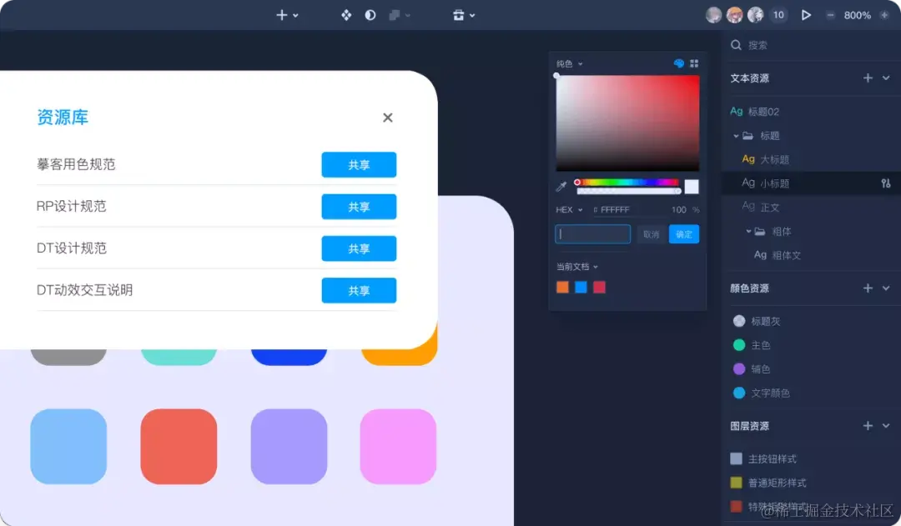Image resolution: width=901 pixels, height=526 pixels.
Task: Click the third collaborator avatar
Action: point(755,16)
